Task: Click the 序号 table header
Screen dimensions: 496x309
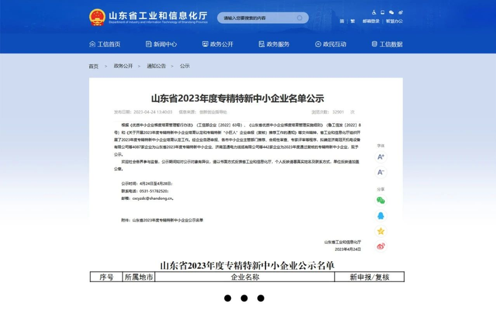Action: tap(106, 277)
